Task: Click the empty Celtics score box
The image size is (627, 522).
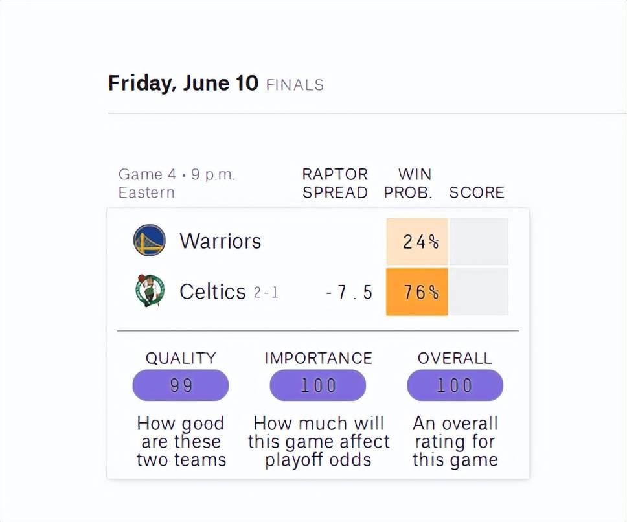Action: 479,292
